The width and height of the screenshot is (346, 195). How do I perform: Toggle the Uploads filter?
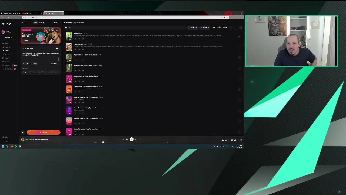point(225,28)
